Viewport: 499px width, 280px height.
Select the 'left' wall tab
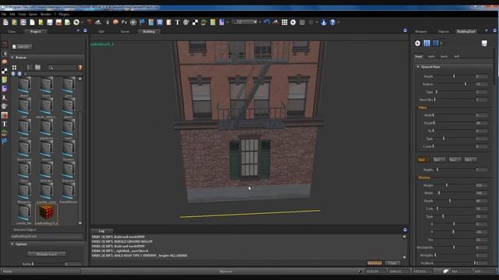[457, 56]
